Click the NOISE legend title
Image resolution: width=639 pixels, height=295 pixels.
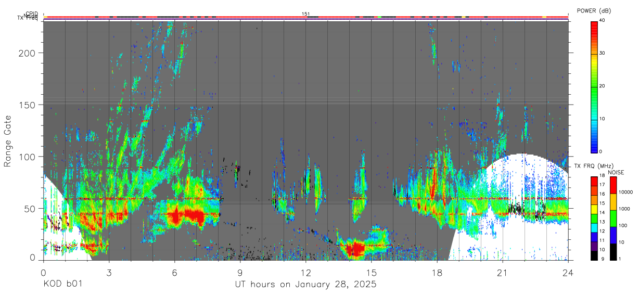click(x=616, y=172)
